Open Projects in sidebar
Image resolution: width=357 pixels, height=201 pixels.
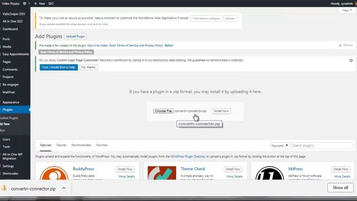pos(8,77)
